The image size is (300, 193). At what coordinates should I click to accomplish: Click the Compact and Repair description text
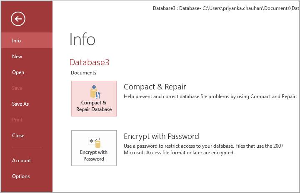coord(210,96)
